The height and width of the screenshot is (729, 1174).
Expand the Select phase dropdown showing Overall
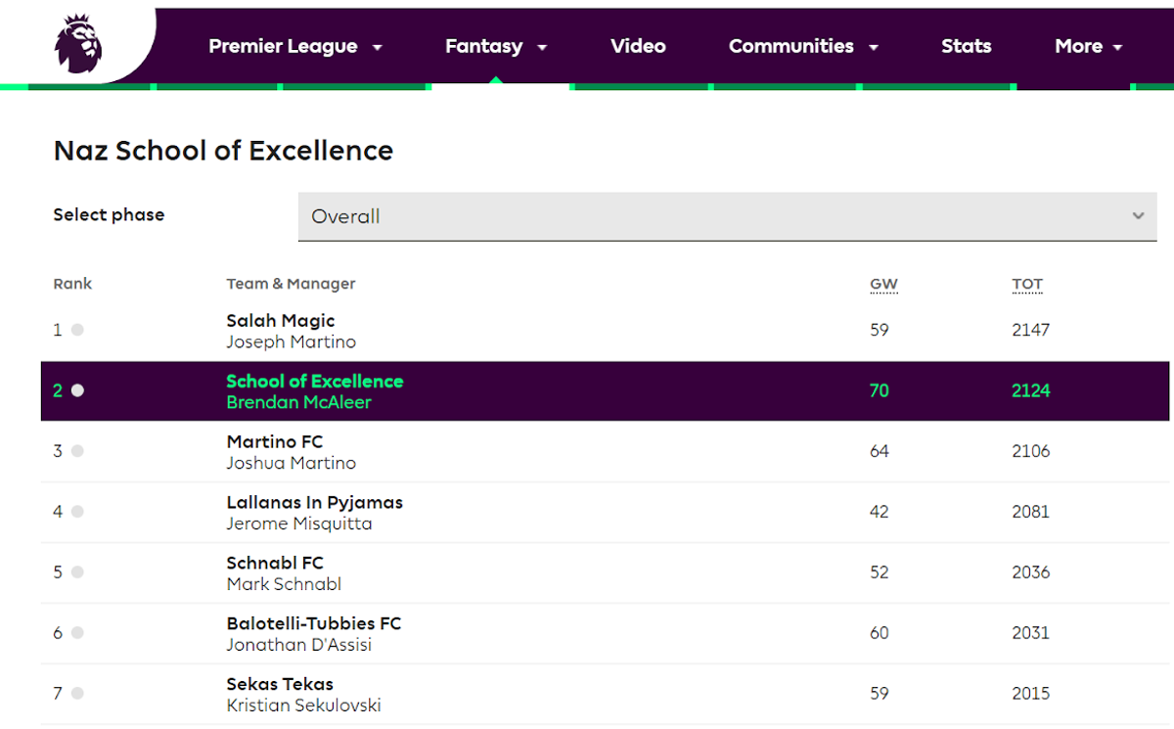[727, 216]
